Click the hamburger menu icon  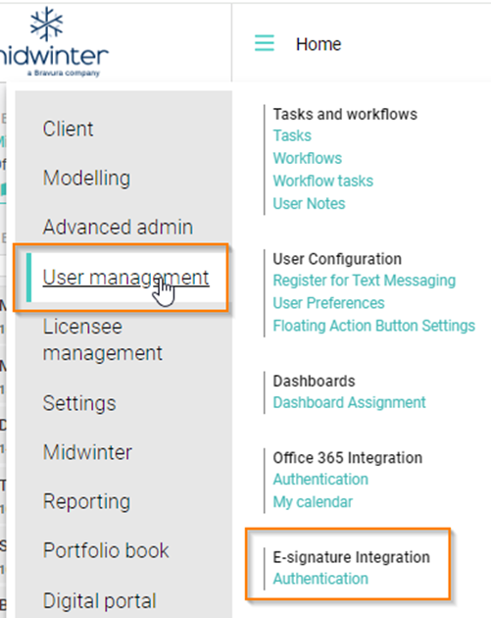[265, 43]
